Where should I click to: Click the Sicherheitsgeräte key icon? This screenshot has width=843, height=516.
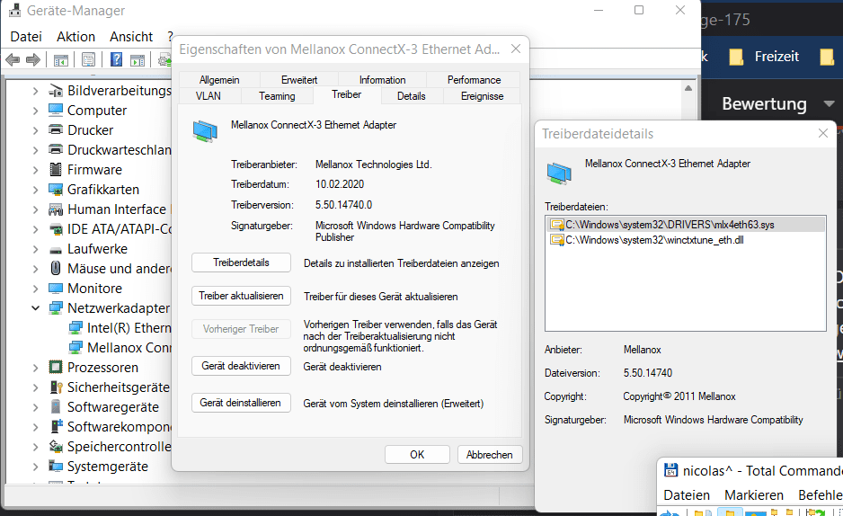[56, 387]
